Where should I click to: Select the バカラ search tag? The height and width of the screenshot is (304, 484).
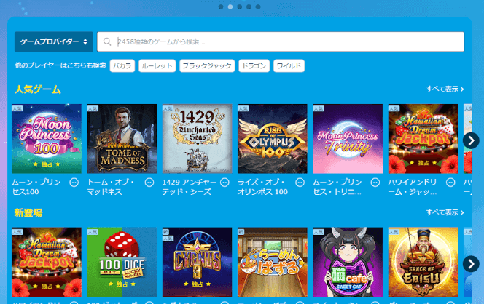pyautogui.click(x=122, y=65)
